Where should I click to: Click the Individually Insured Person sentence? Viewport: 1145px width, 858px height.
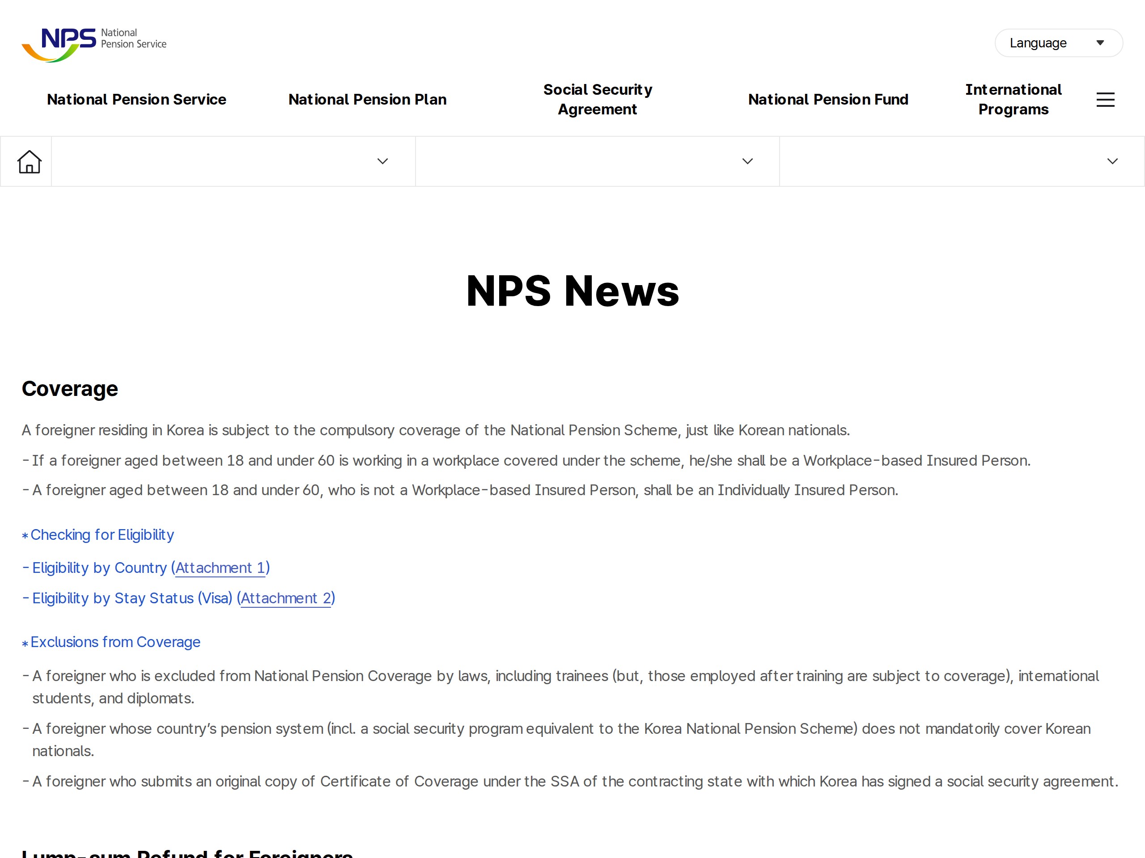[x=465, y=490]
